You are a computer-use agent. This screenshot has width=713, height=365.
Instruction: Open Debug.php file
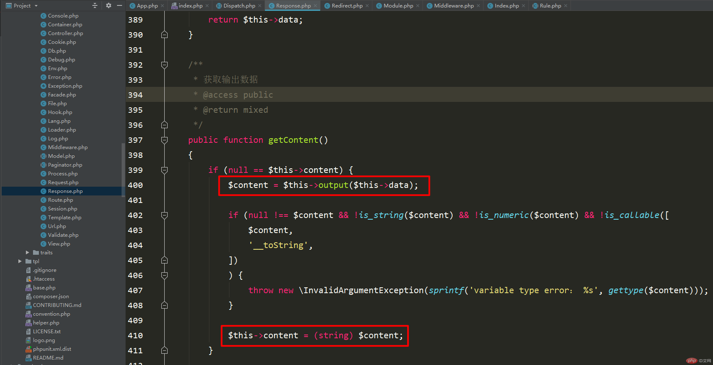coord(61,60)
